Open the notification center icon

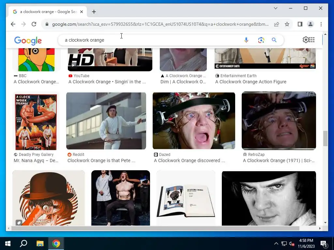[324, 243]
